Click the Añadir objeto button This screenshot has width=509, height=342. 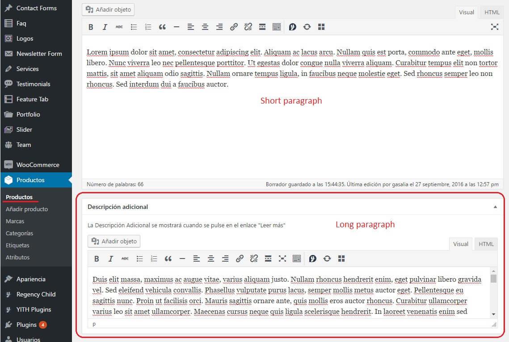108,9
